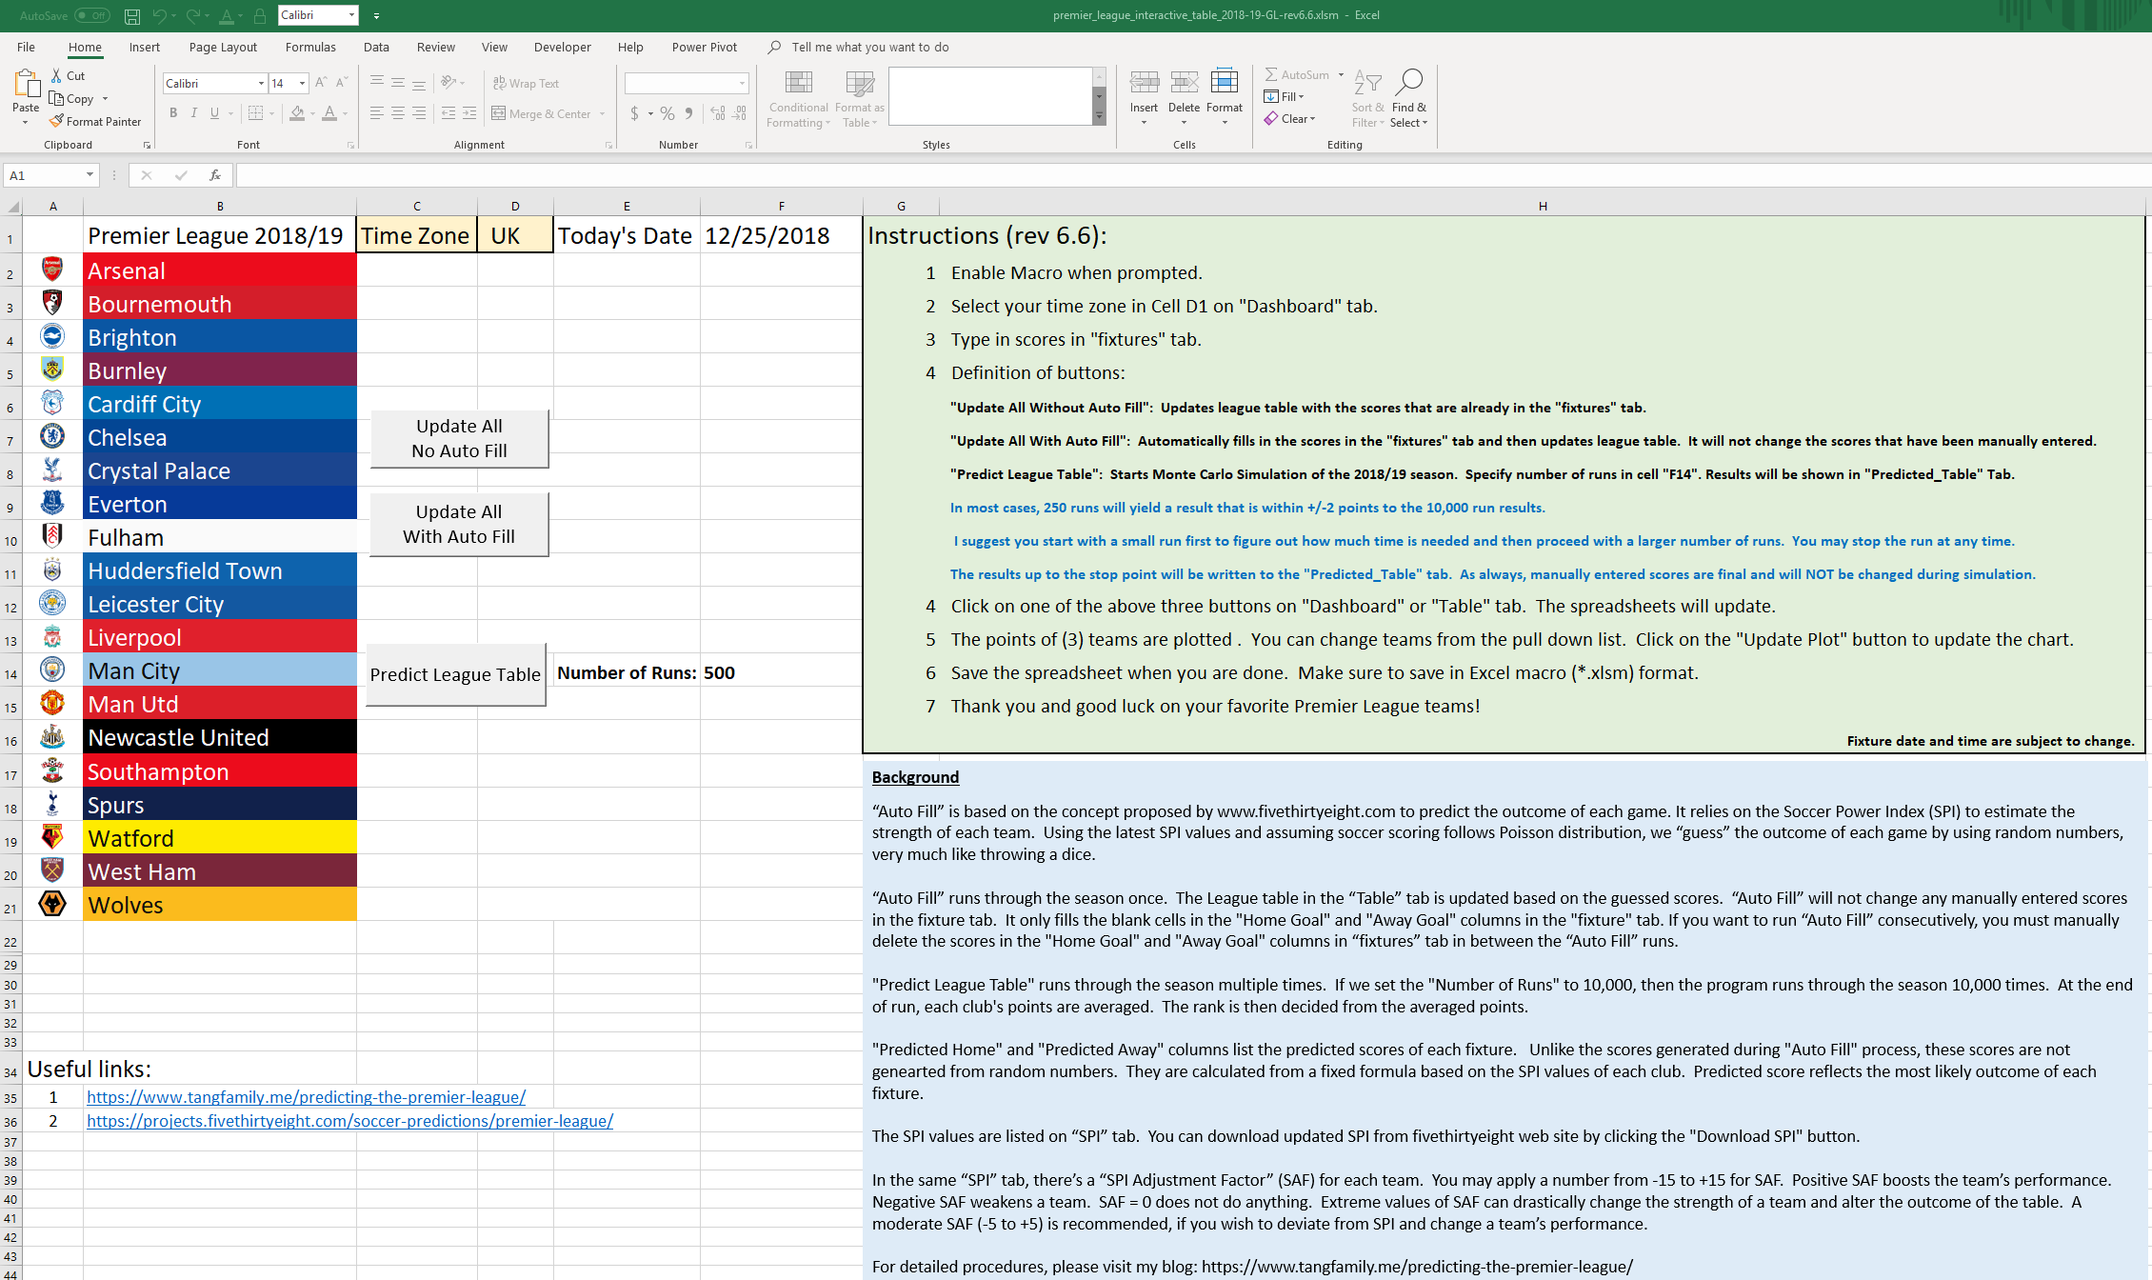This screenshot has width=2152, height=1280.
Task: Click the Fill Color paint bucket swatch
Action: [297, 113]
